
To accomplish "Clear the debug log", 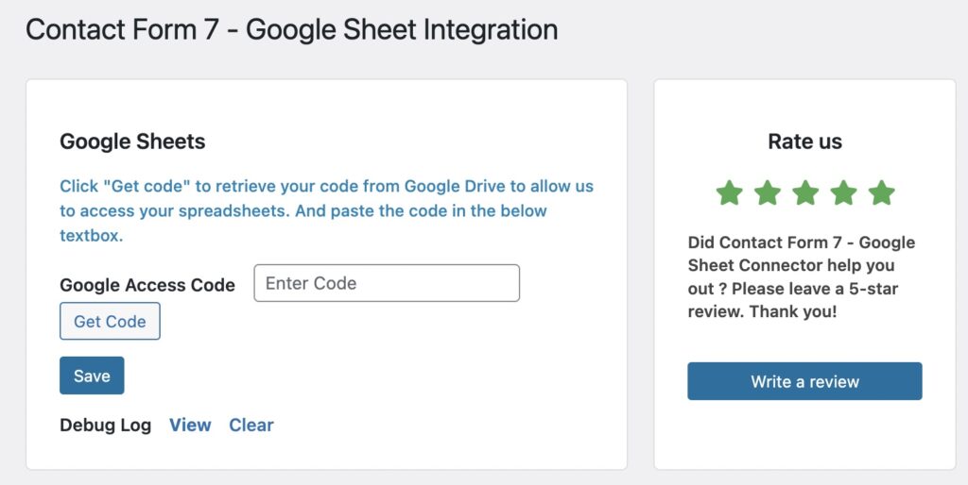I will (251, 426).
